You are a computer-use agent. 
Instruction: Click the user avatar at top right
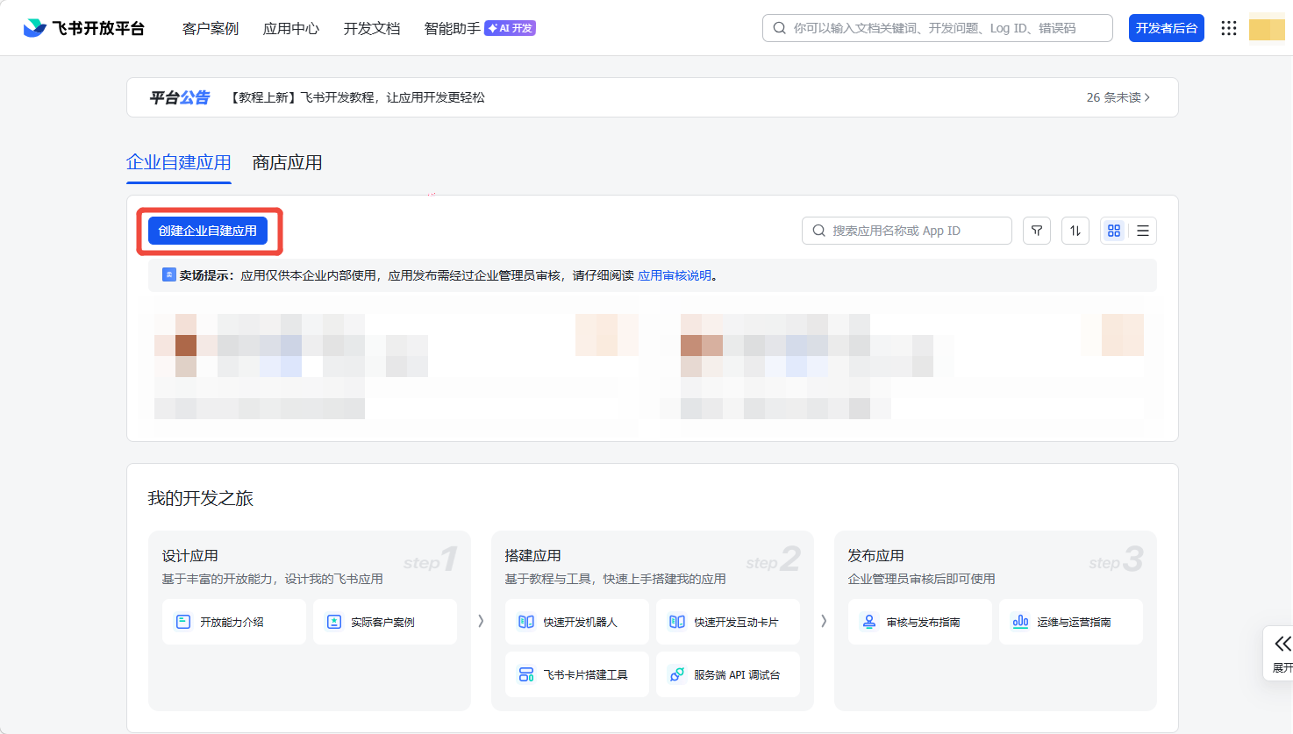[1267, 28]
